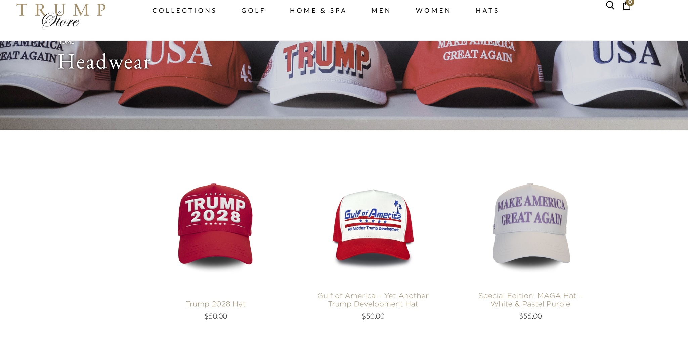Click the $50.00 price under Trump 2028 Hat
This screenshot has height=352, width=688.
216,316
